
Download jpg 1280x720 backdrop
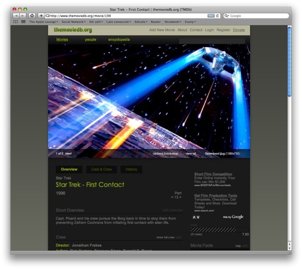(x=222, y=154)
